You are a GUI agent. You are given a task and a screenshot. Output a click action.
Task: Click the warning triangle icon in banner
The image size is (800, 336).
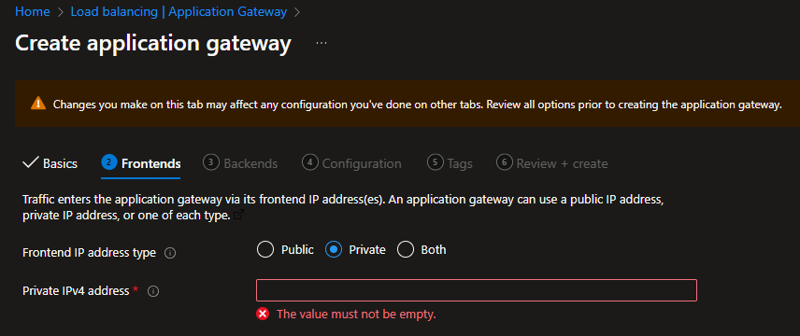point(38,104)
